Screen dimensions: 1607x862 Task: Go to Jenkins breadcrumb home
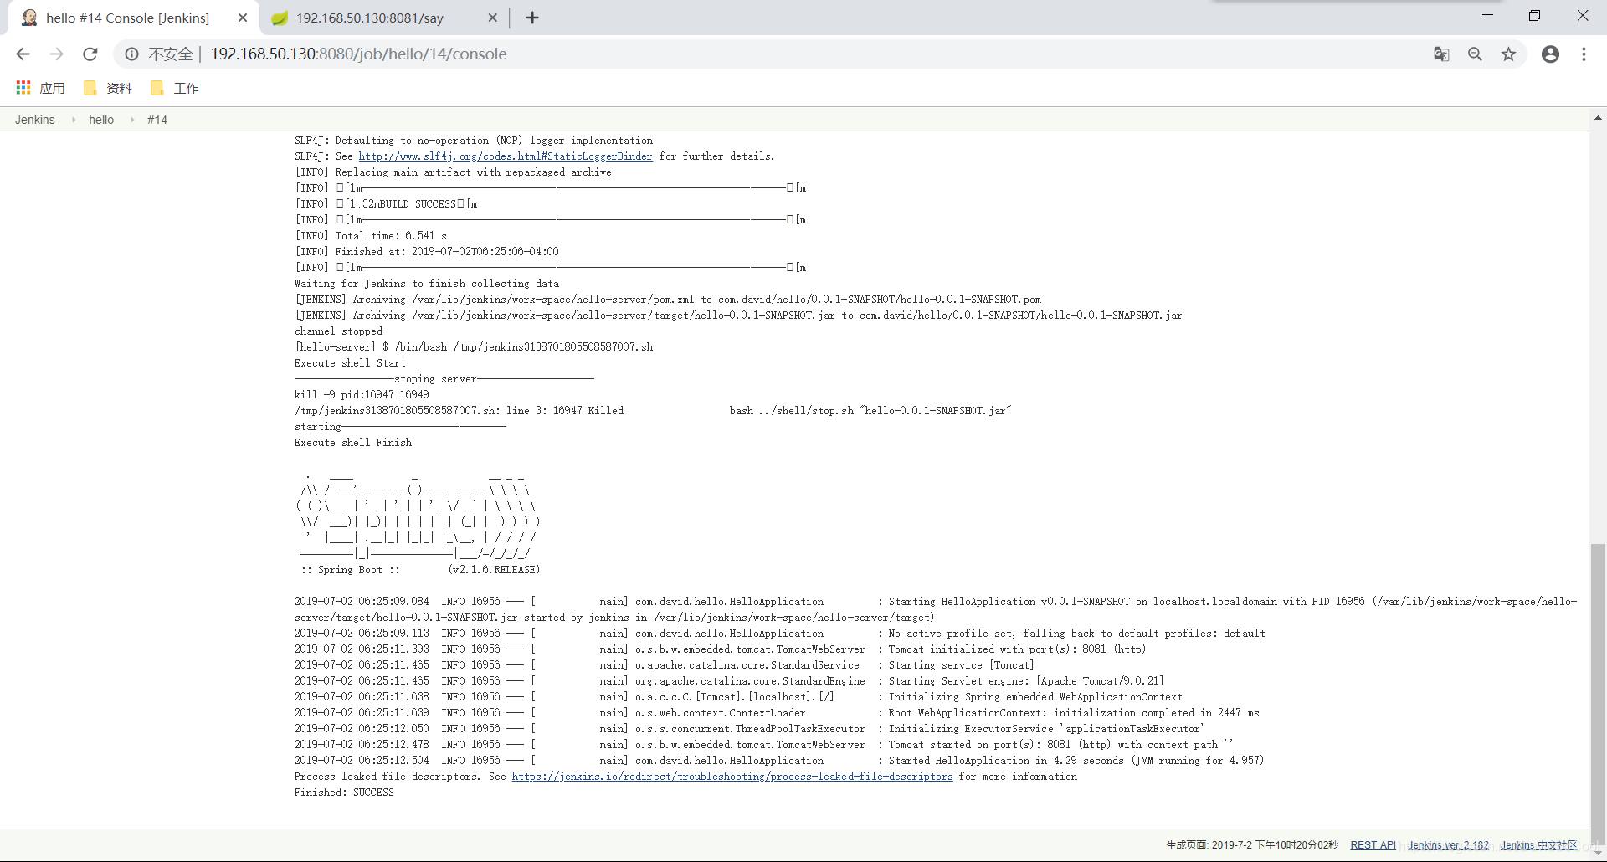35,120
